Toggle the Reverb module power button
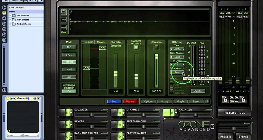263x140 pixels. click(67, 125)
